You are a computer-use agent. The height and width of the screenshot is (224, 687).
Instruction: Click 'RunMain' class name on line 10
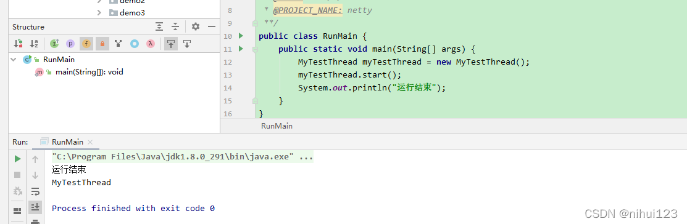coord(340,36)
